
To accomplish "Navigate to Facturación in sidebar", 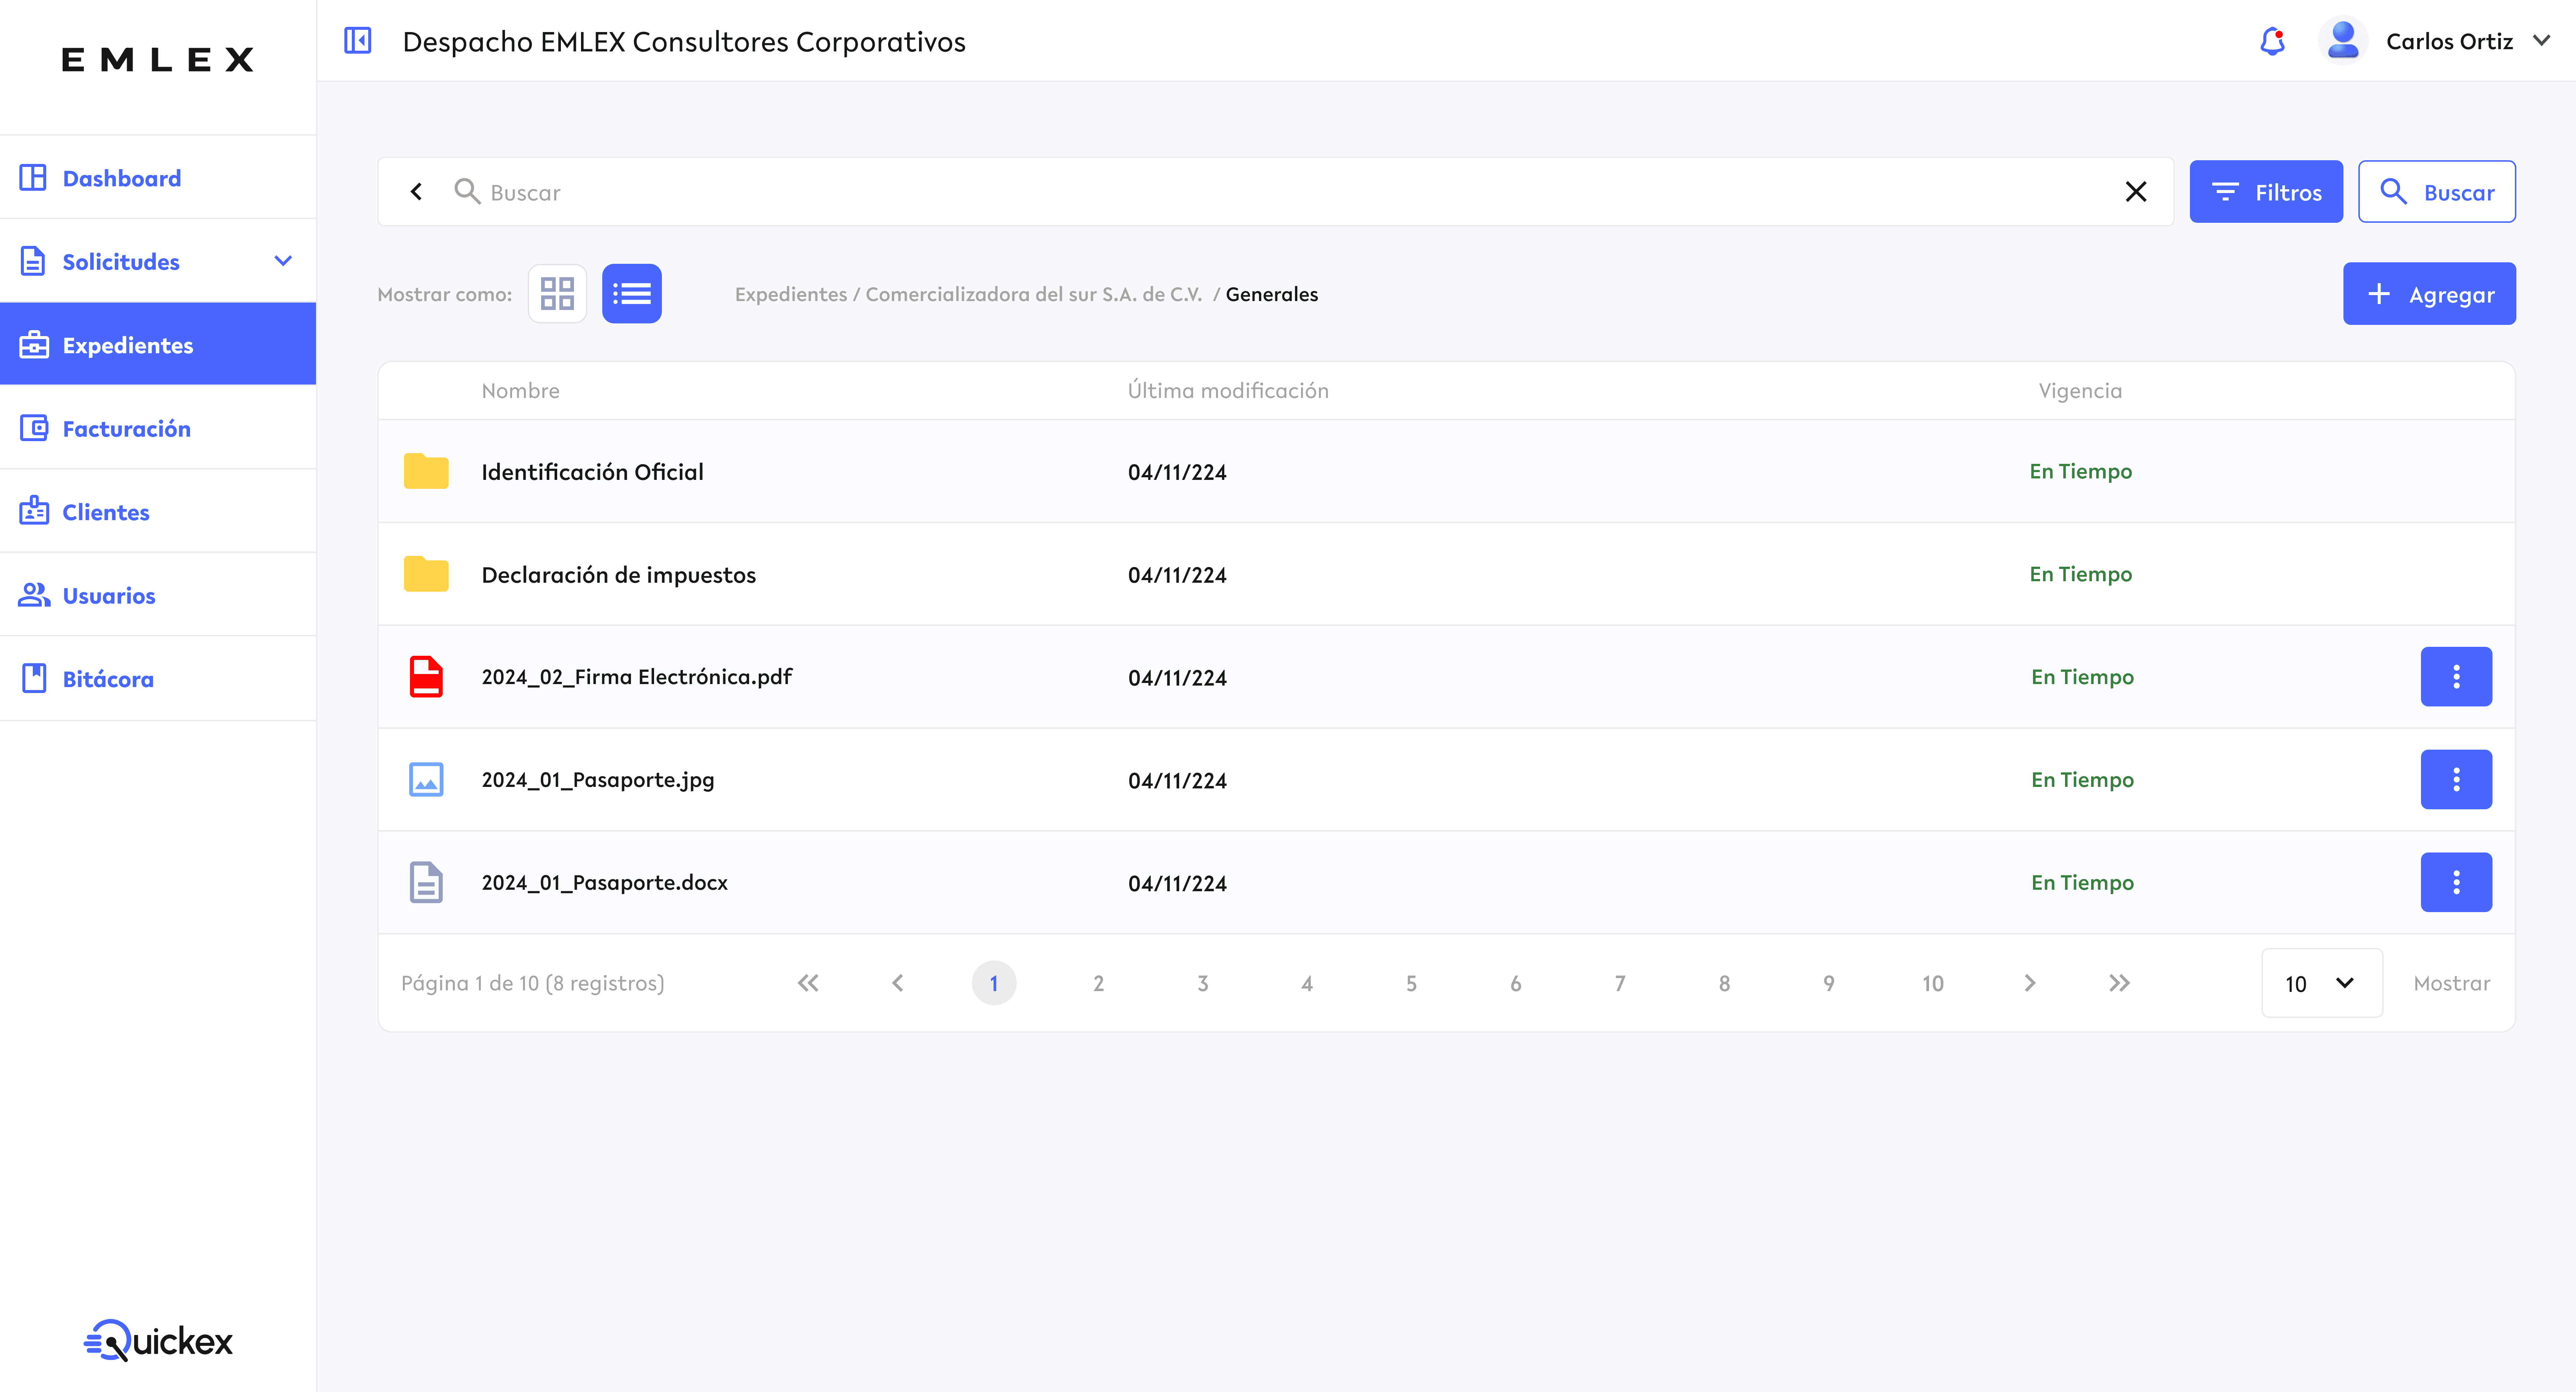I will click(126, 429).
